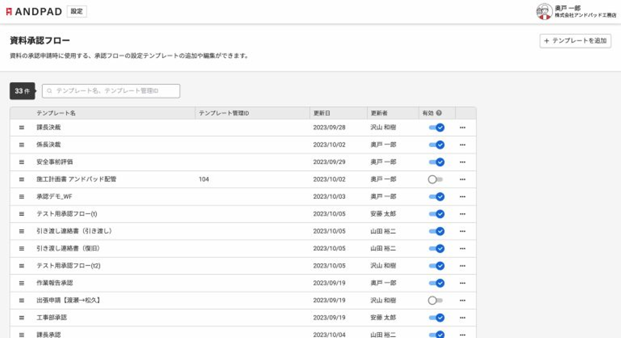The height and width of the screenshot is (338, 621).
Task: Click the 資料承認フロー page heading
Action: [40, 41]
